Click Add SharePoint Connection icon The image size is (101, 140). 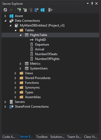pyautogui.click(x=37, y=10)
